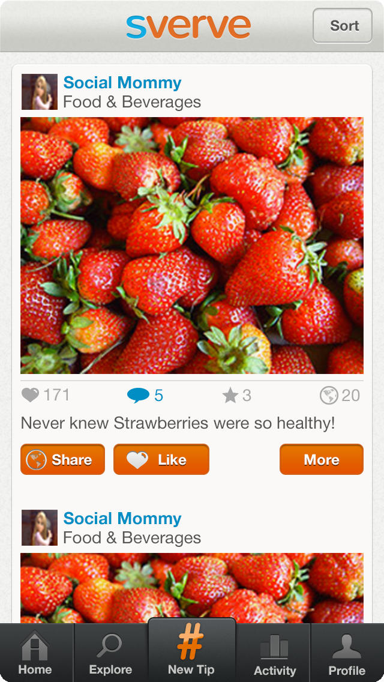Open comments via the speech bubble icon

click(138, 395)
